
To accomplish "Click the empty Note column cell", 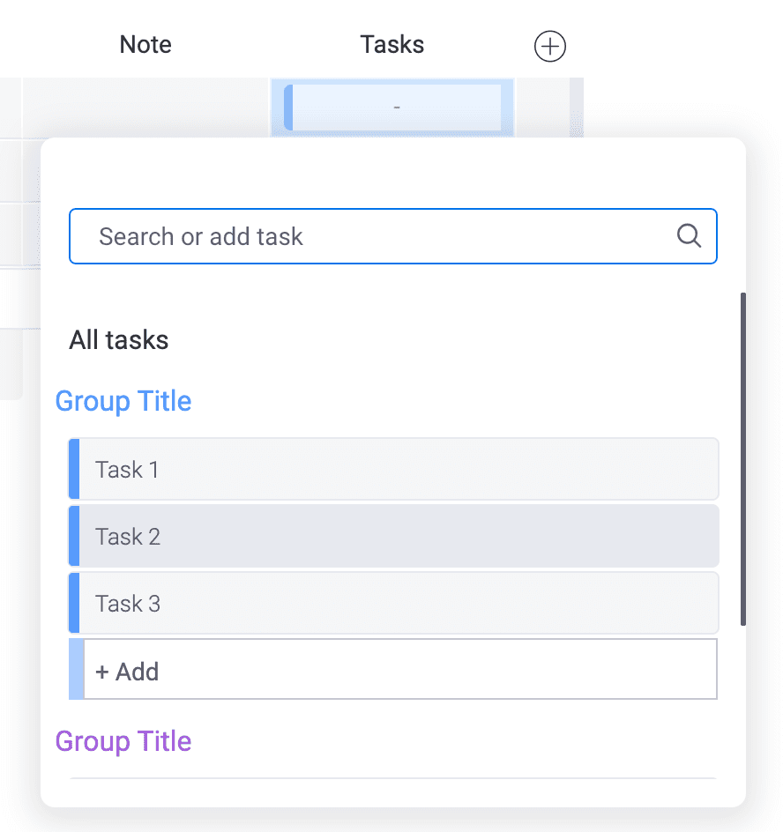I will 146,108.
